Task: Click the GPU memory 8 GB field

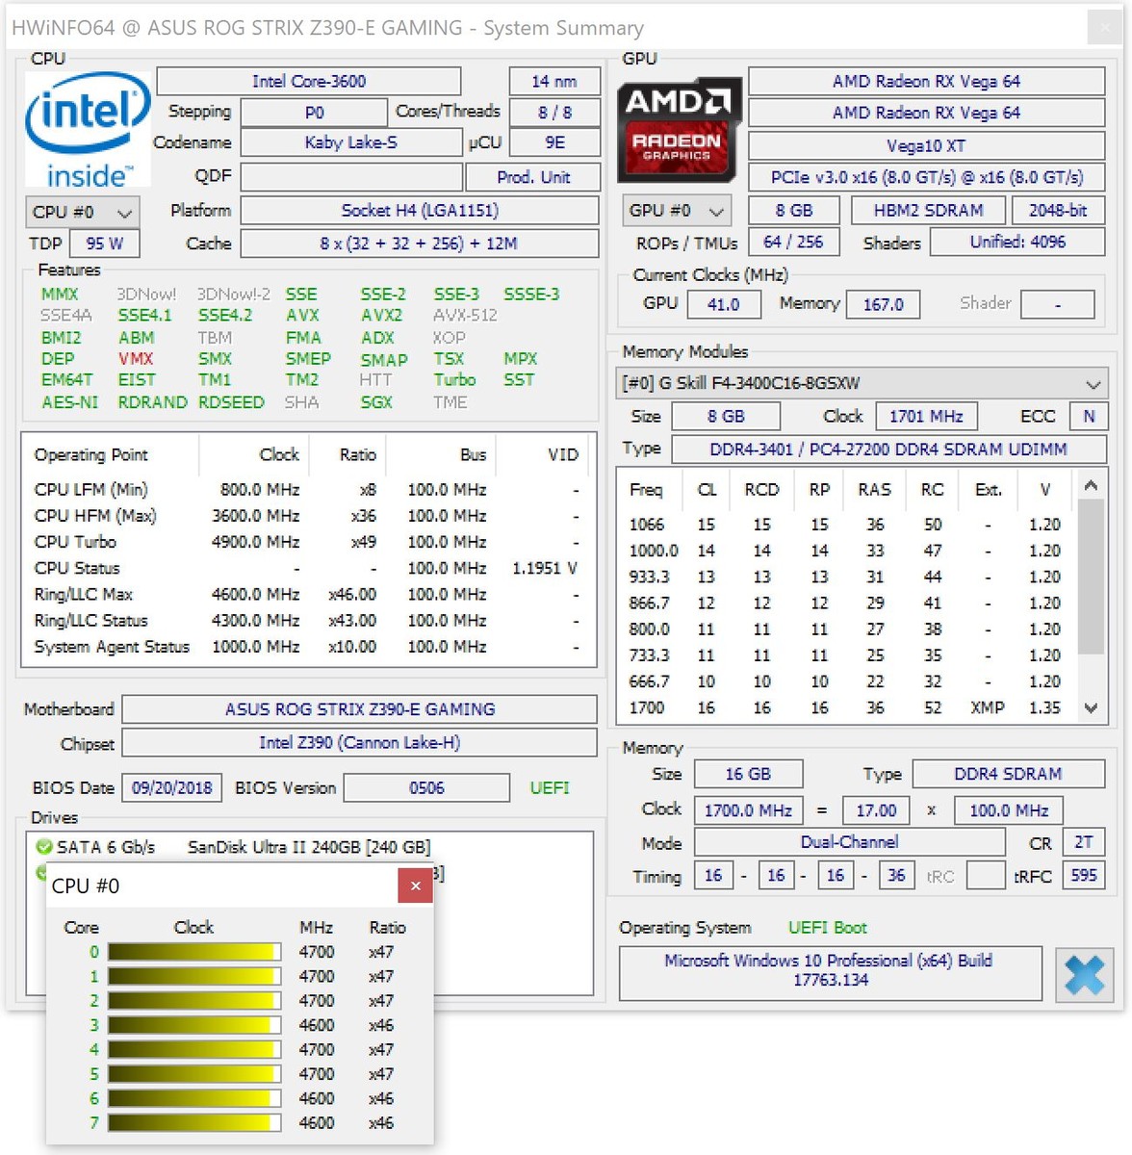Action: tap(793, 210)
